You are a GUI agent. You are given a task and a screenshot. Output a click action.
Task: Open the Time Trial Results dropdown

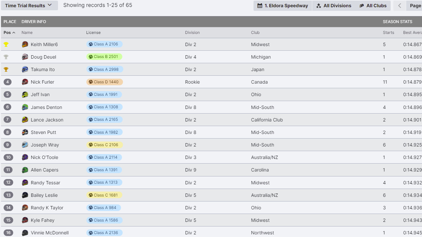pos(29,6)
